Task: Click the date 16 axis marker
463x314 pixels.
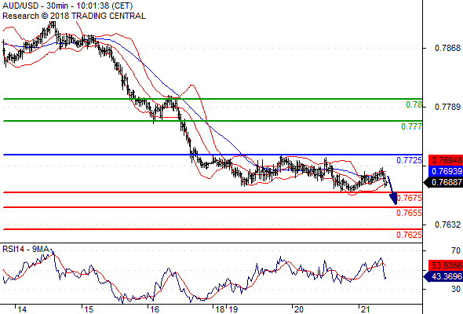Action: [x=155, y=309]
